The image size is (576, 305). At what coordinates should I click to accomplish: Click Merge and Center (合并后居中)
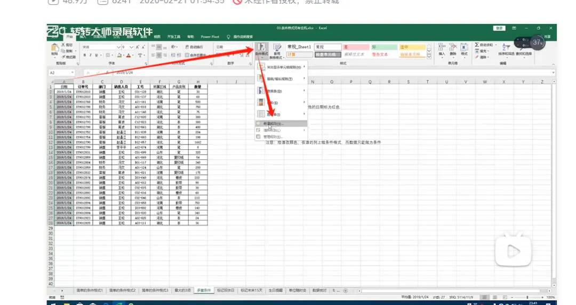tap(195, 55)
